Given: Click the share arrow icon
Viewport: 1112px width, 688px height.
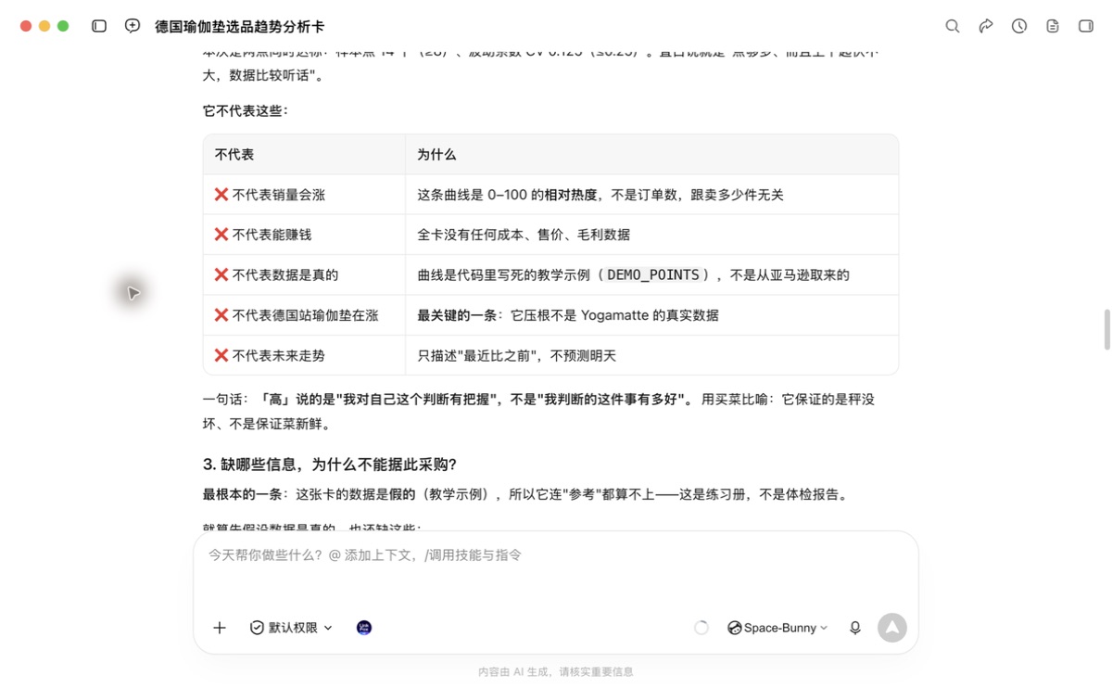Looking at the screenshot, I should 986,26.
